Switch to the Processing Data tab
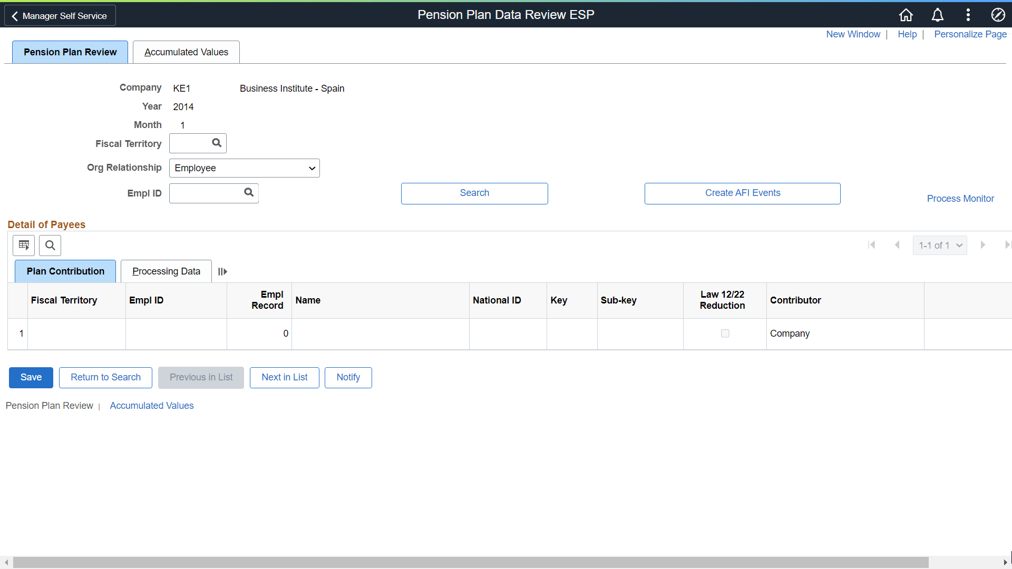The width and height of the screenshot is (1012, 569). [166, 271]
